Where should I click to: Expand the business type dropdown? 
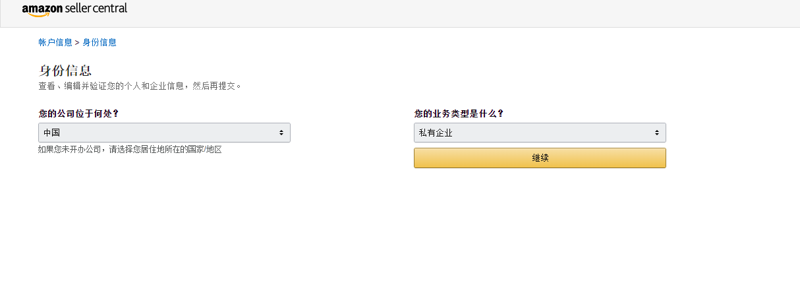coord(540,133)
